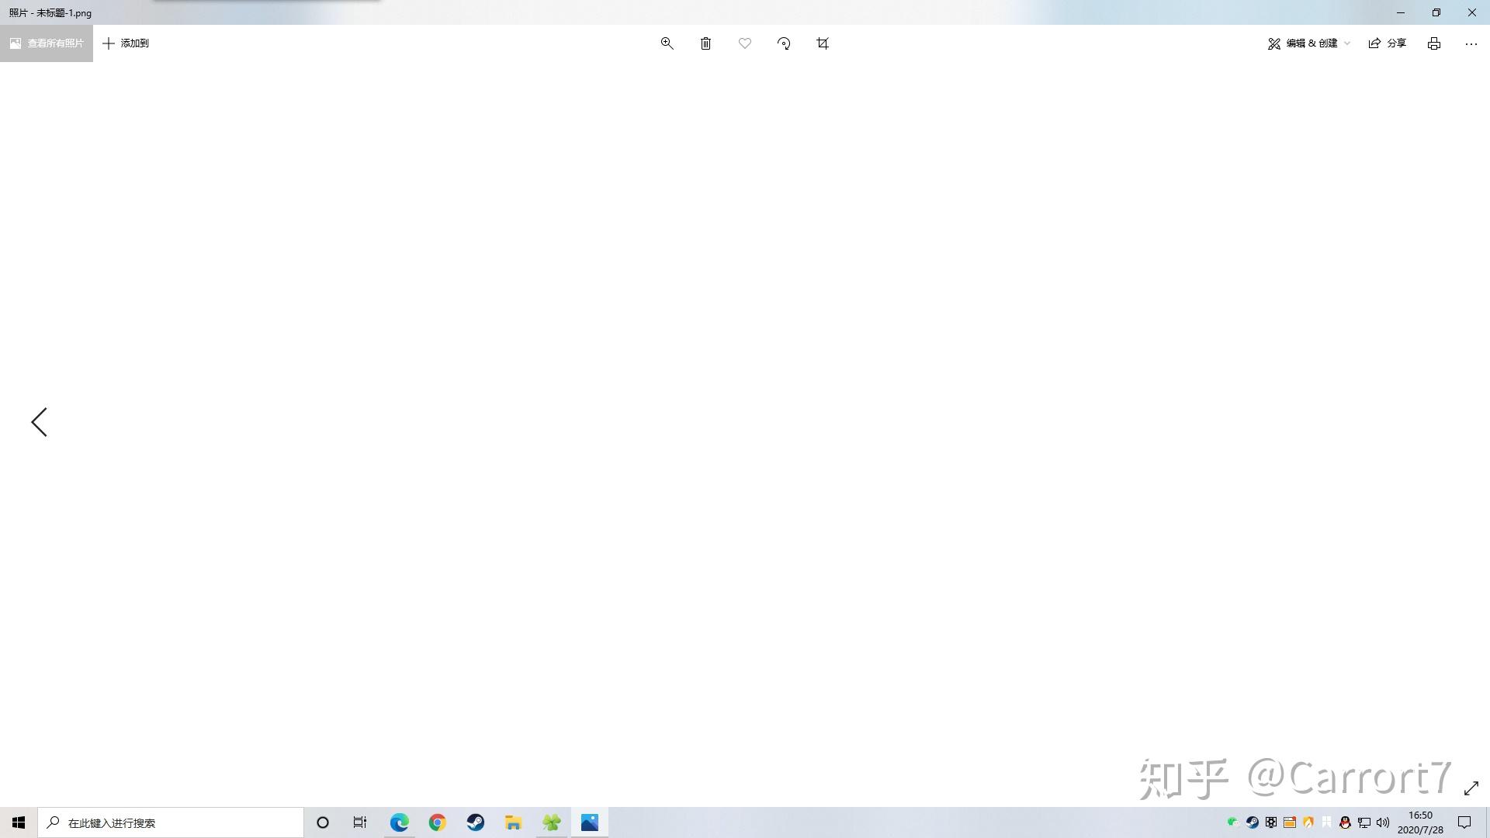The image size is (1490, 838).
Task: Open the three-dots more menu
Action: pyautogui.click(x=1471, y=43)
